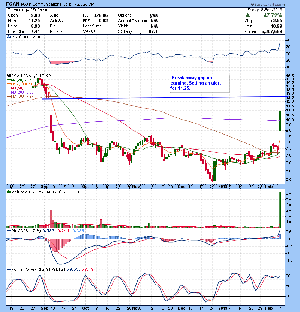The width and height of the screenshot is (300, 312).
Task: Click the stochastic %D value 78.49
Action: tap(87, 270)
